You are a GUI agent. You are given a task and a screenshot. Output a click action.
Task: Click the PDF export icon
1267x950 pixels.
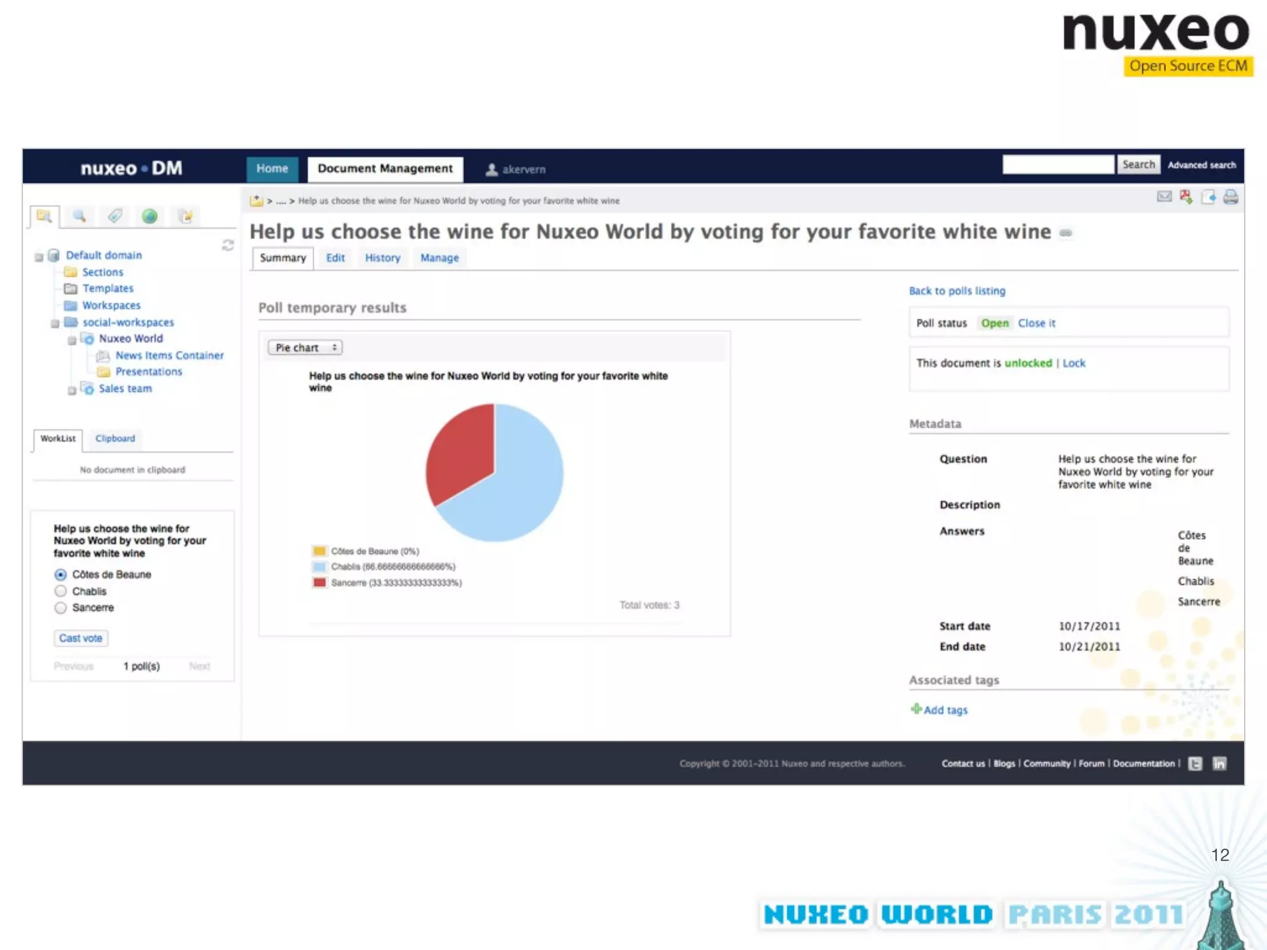pos(1186,197)
